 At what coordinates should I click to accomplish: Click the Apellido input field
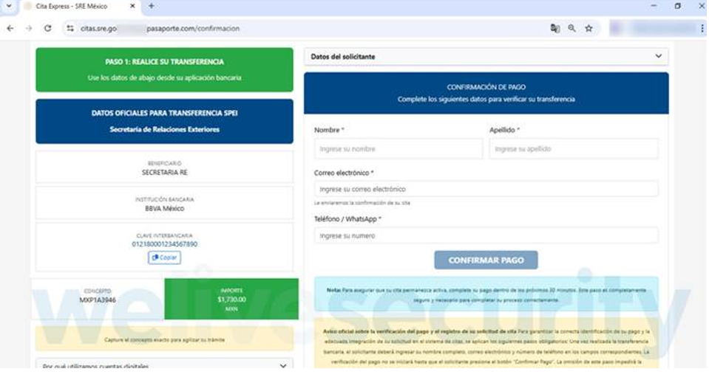573,149
